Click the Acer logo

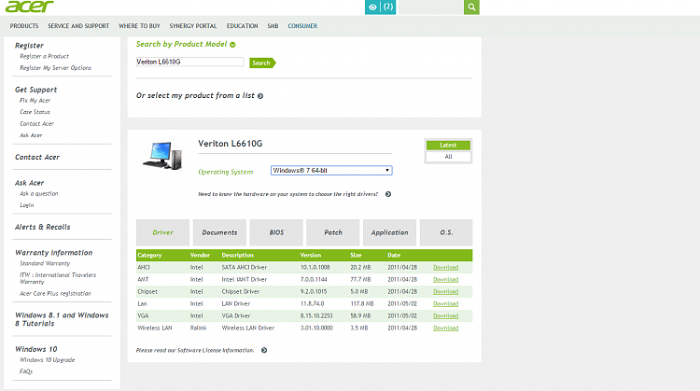pyautogui.click(x=30, y=7)
